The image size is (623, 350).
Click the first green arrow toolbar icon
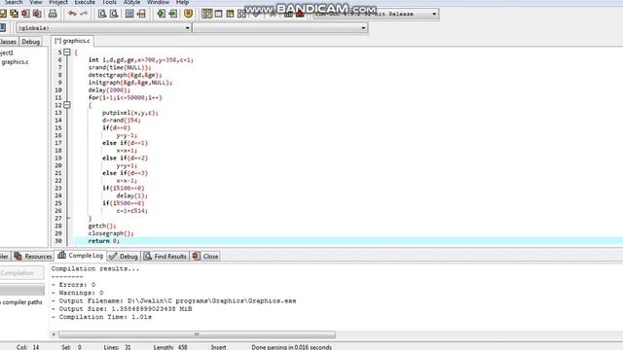coord(161,14)
